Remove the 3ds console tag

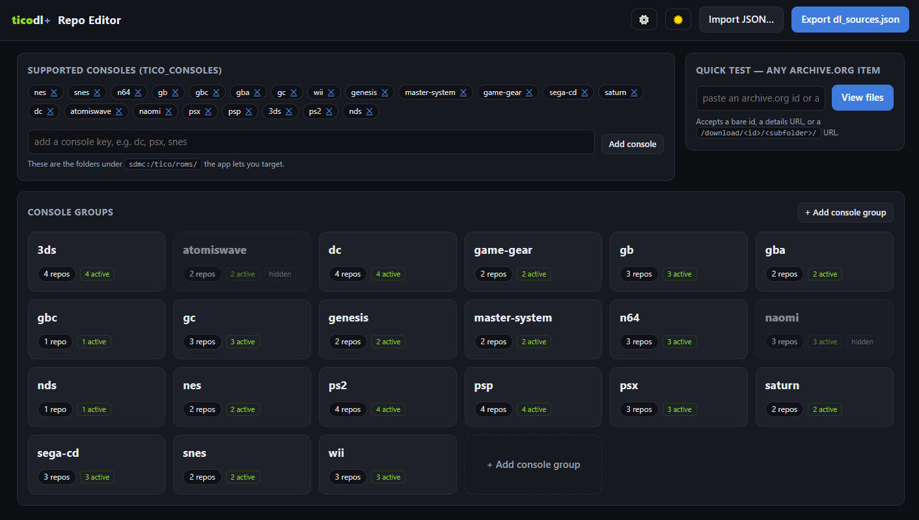pos(289,111)
